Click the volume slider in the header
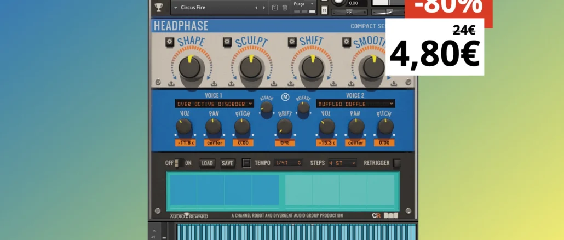Viewport: 564px width, 240px height. 388,12
